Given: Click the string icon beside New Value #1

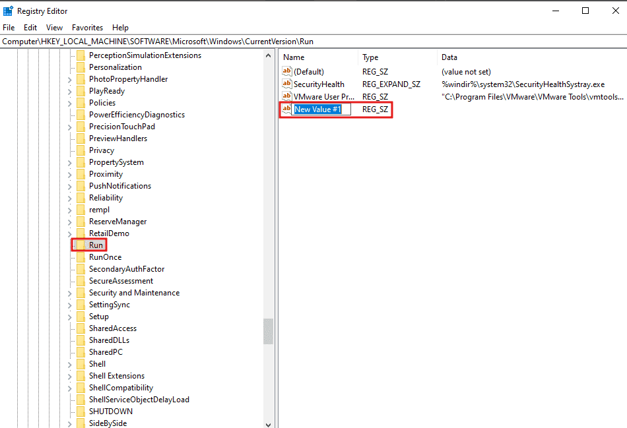Looking at the screenshot, I should click(286, 109).
